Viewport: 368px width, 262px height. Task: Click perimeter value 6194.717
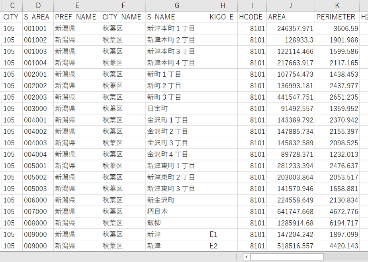337,223
